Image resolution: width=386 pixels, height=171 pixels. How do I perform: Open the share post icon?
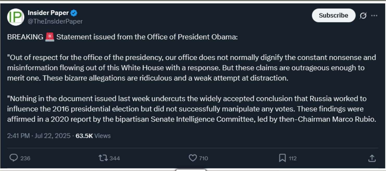372,158
